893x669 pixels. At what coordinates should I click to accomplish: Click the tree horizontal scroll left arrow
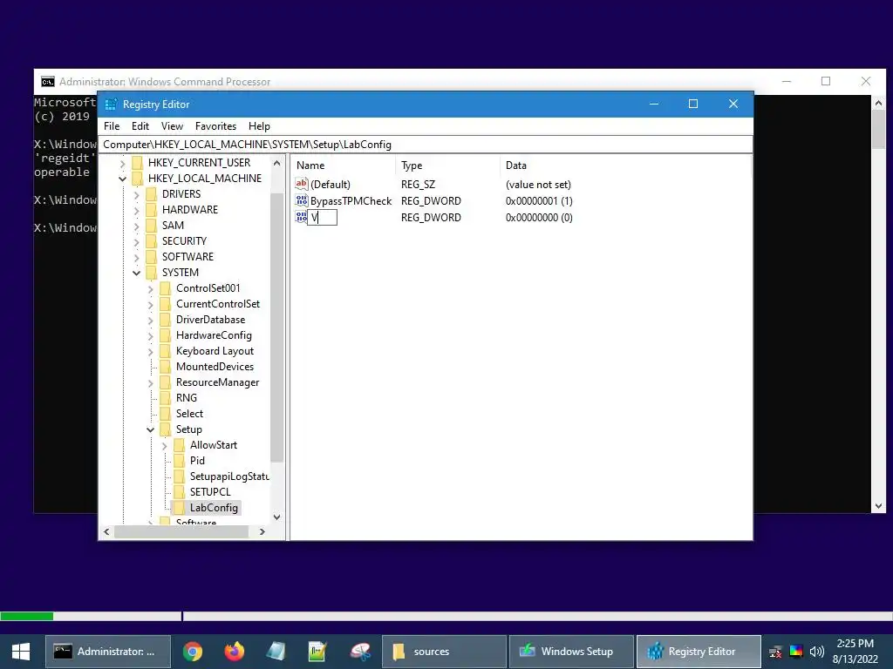106,532
